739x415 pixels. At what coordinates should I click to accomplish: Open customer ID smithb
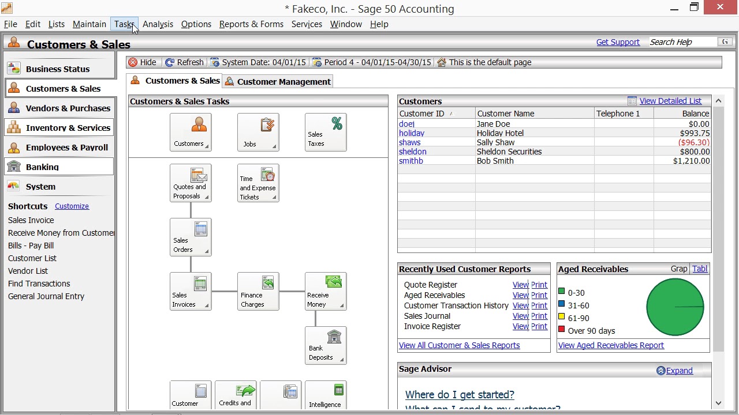(411, 161)
